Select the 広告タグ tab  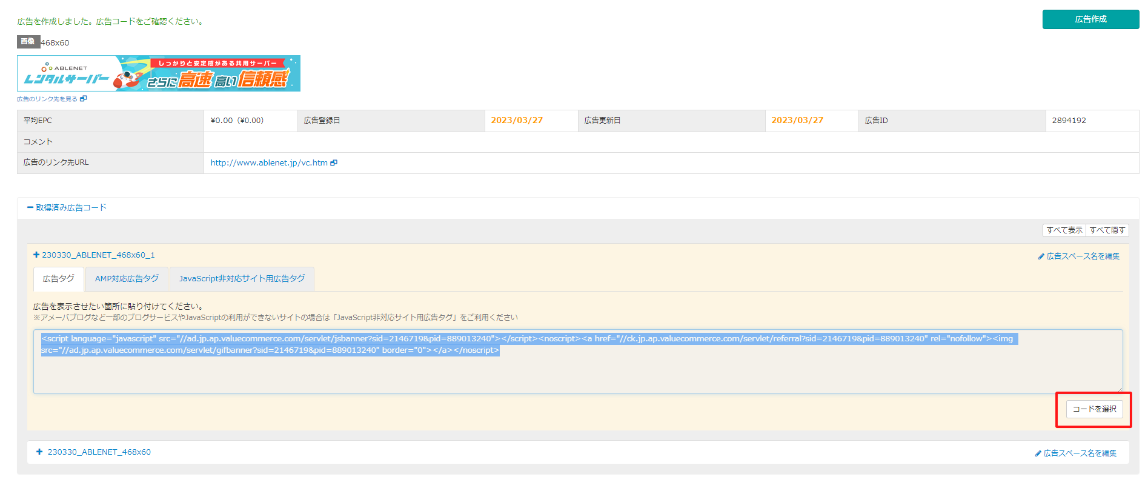coord(59,279)
